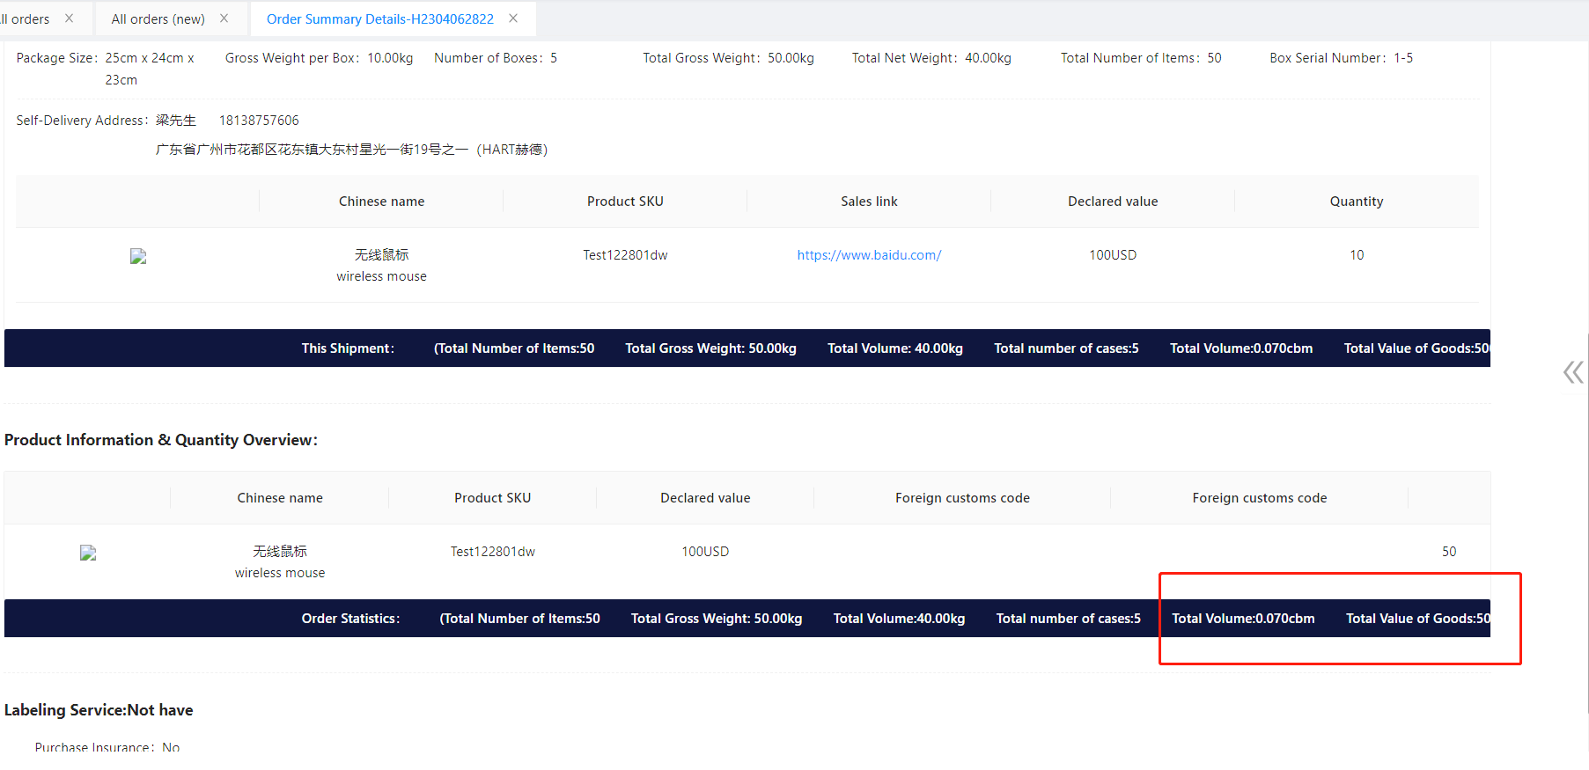Select the Order Summary Details-H2304062822 tab
The width and height of the screenshot is (1589, 770).
pos(379,19)
